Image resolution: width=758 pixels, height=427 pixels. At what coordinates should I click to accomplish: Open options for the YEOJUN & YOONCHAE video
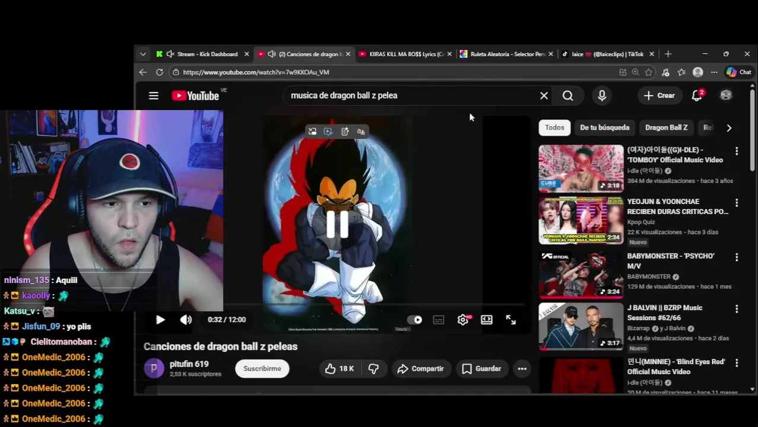(x=737, y=203)
